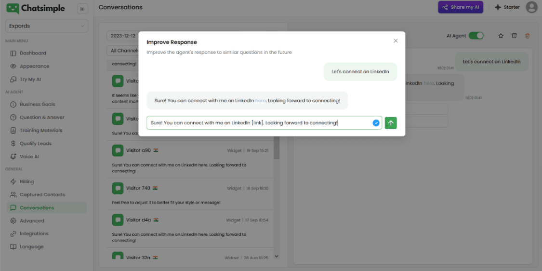Close the Improve Response dialog
This screenshot has width=542, height=271.
(x=396, y=41)
